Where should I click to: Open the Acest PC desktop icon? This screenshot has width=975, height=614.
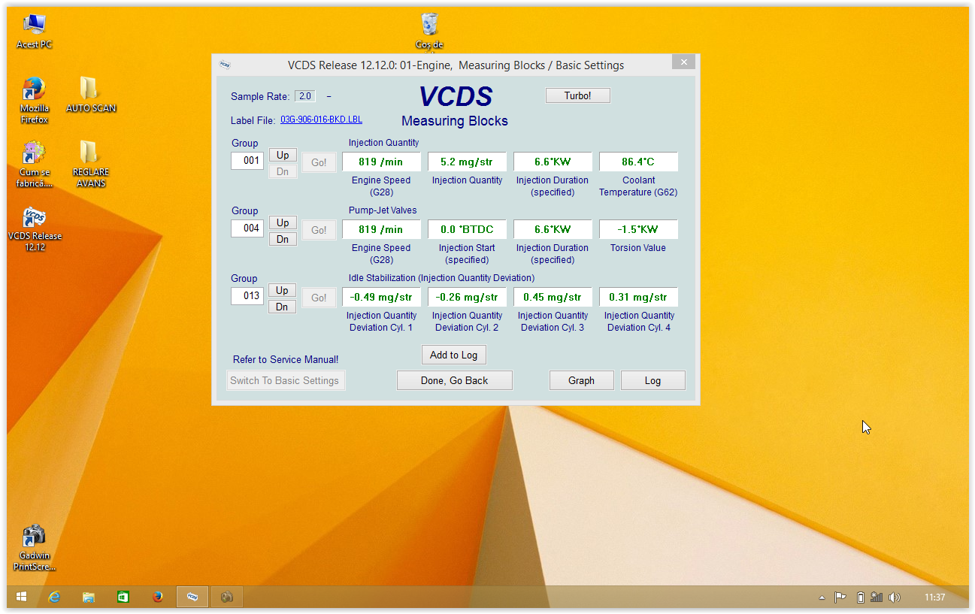(x=35, y=26)
